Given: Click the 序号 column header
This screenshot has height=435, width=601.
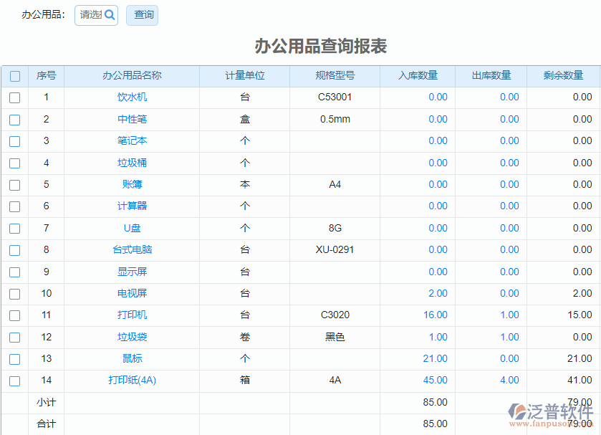Looking at the screenshot, I should 46,76.
